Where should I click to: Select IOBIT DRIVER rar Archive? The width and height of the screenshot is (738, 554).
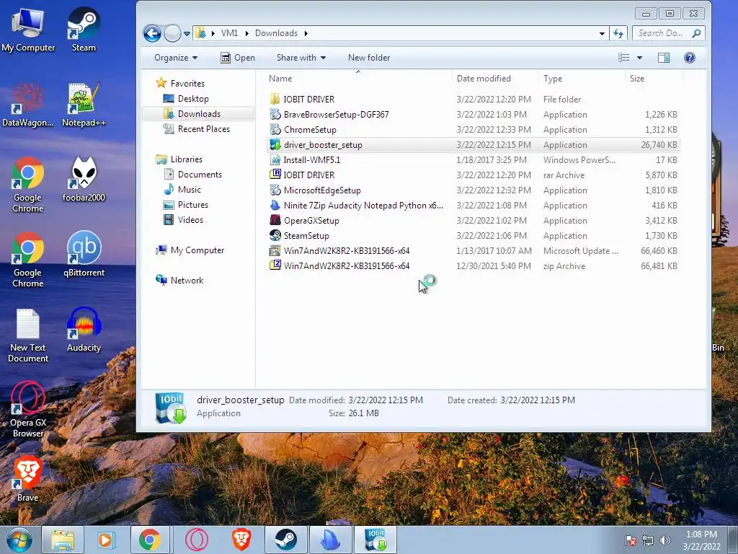[474, 175]
